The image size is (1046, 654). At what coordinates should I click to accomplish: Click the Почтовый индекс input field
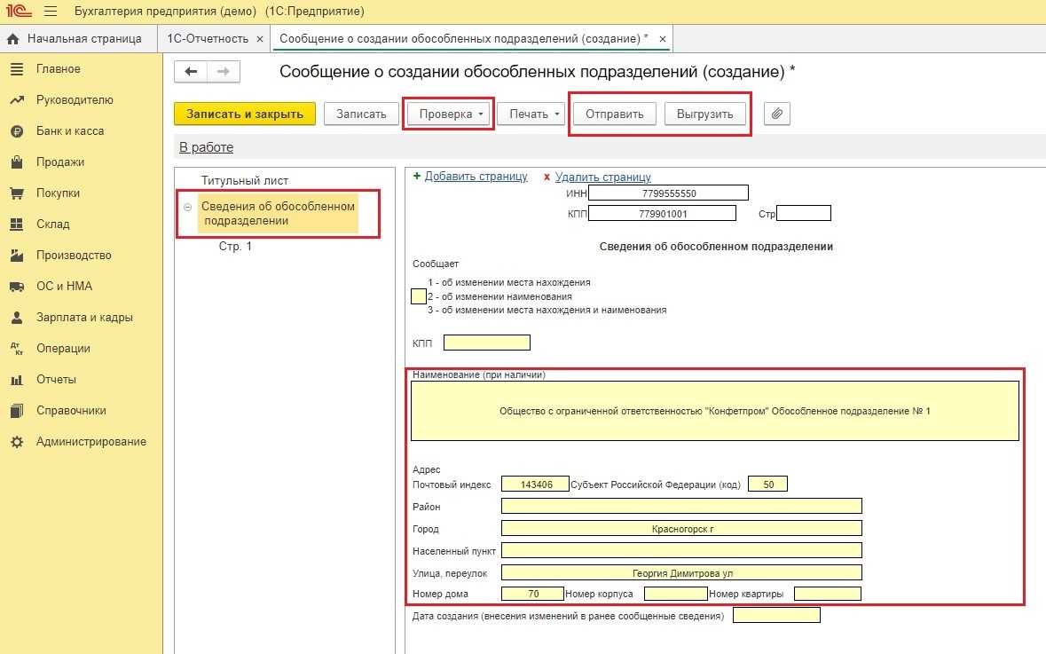(533, 485)
